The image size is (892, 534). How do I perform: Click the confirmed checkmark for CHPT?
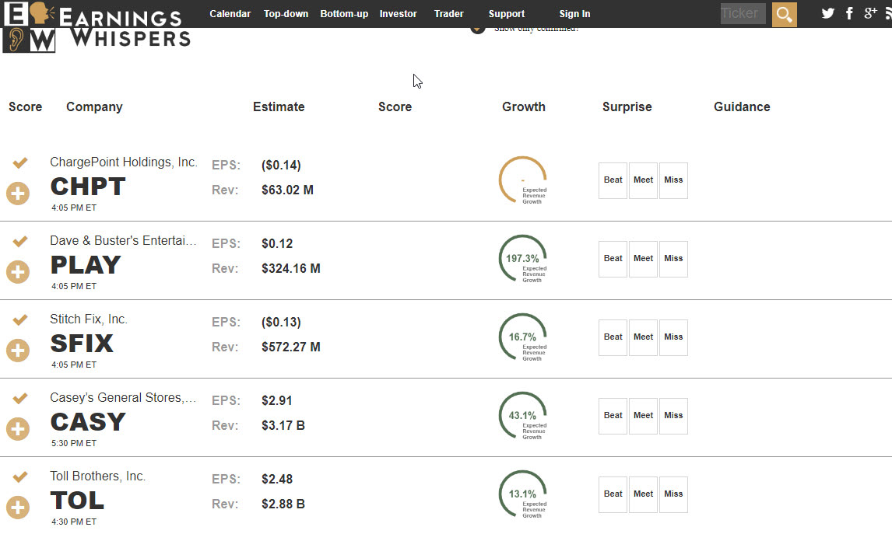pos(20,163)
